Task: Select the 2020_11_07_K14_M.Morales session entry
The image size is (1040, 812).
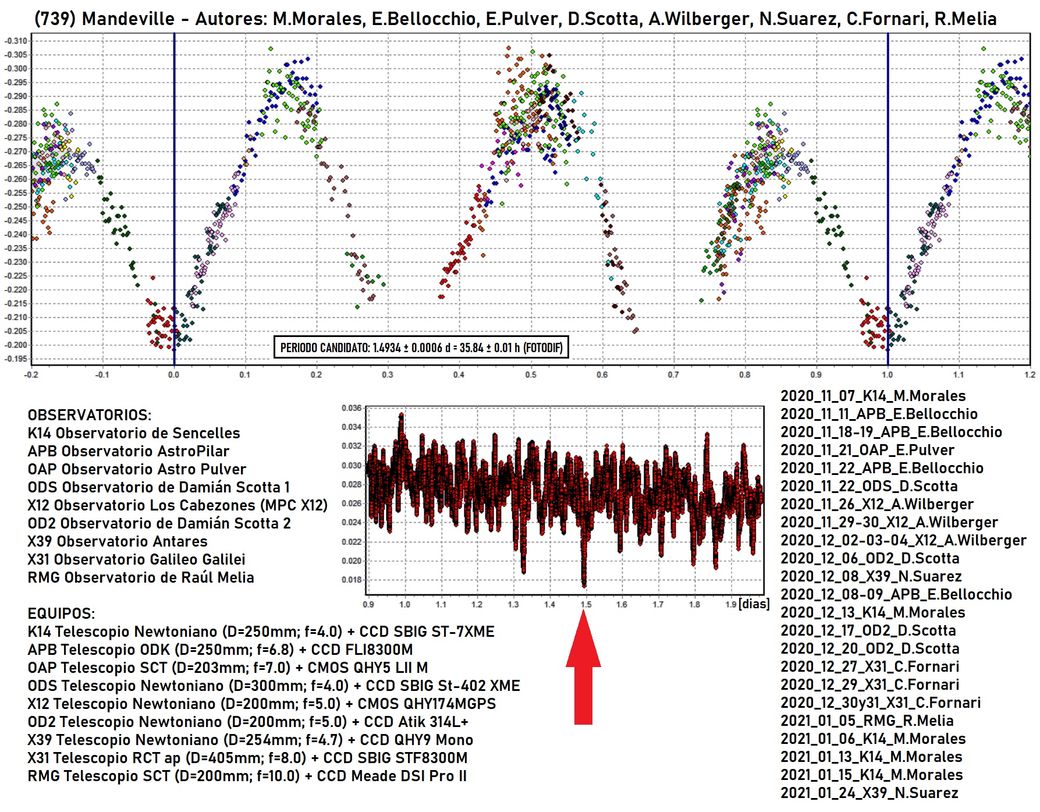Action: 872,396
